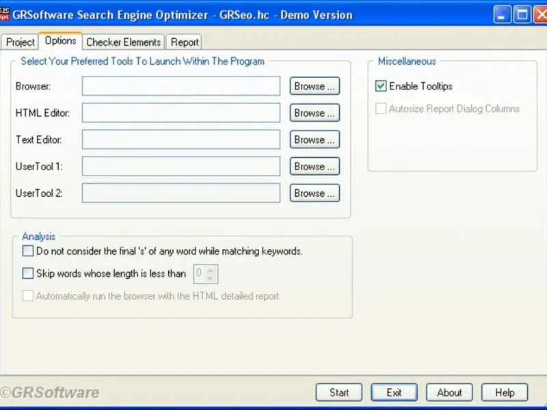Select the Options tab
547x410 pixels.
[60, 41]
